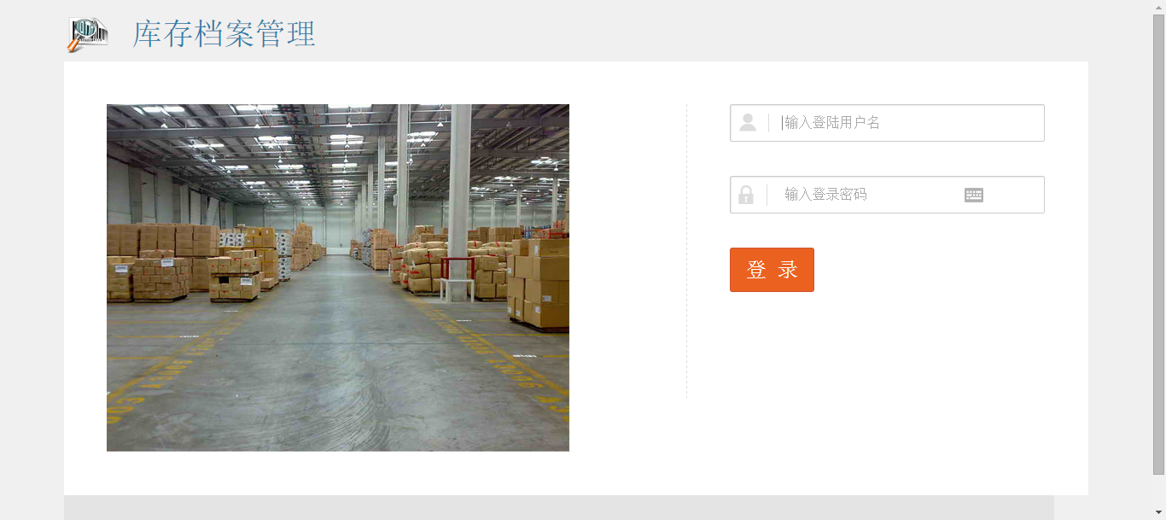Screen dimensions: 1166x520
Task: Click empty password field area right of keyboard icon
Action: click(1013, 195)
